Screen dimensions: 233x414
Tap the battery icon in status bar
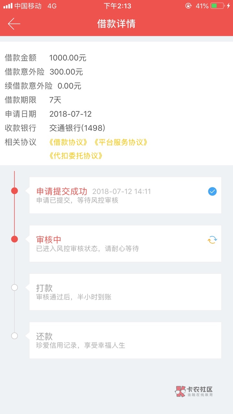(217, 6)
